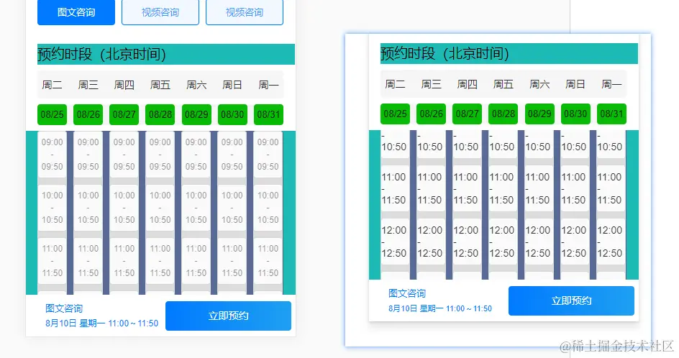Click 周四 weekday label in the left panel
Viewport: 679px width, 358px height.
pyautogui.click(x=124, y=85)
